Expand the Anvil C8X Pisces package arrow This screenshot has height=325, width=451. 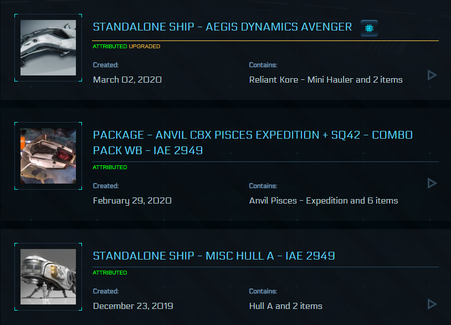pyautogui.click(x=432, y=183)
